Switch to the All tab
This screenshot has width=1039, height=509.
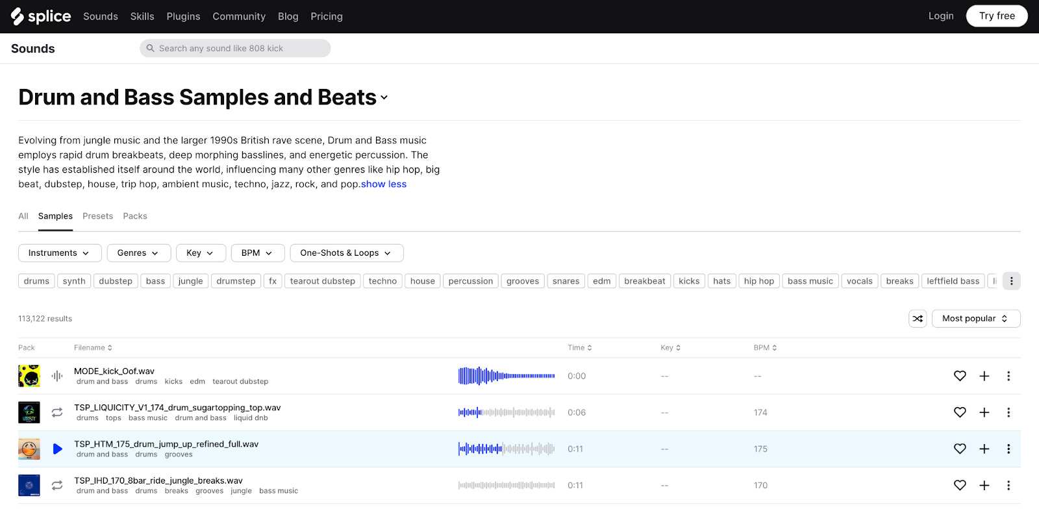23,216
